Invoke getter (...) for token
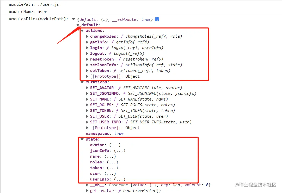282x193 pixels. pos(112,168)
